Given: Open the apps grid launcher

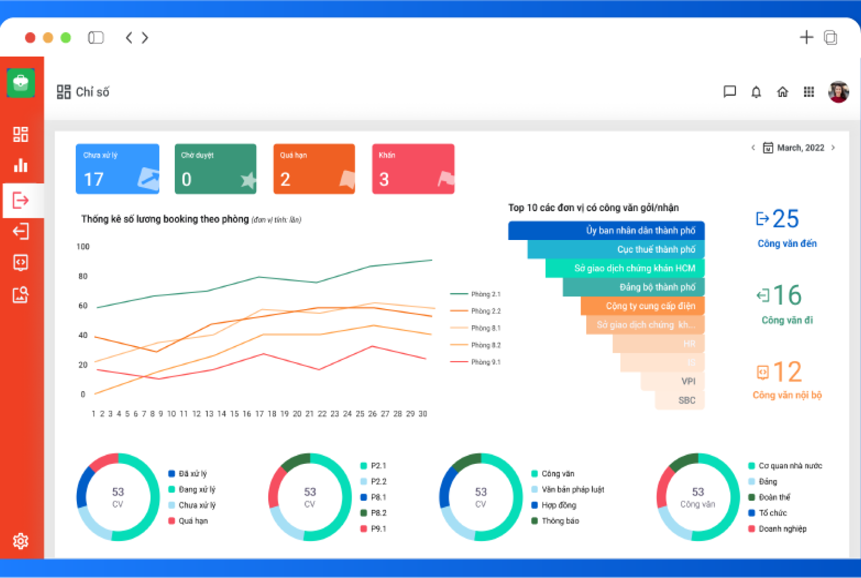Looking at the screenshot, I should tap(808, 92).
